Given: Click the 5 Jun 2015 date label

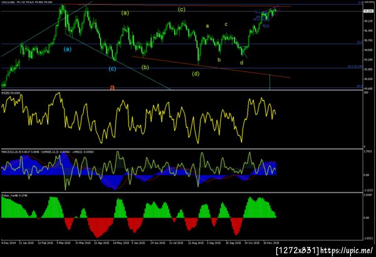Looking at the screenshot, I should [138, 243].
